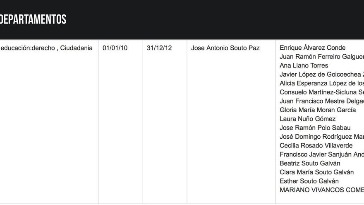Viewport: 364px width, 205px height.
Task: Click Cecilia Rosado Villaverde
Action: [316, 145]
